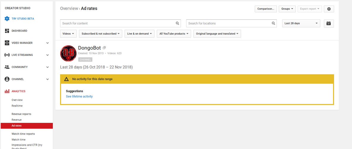Open the Videos filter dropdown
This screenshot has height=149, width=352.
point(68,34)
